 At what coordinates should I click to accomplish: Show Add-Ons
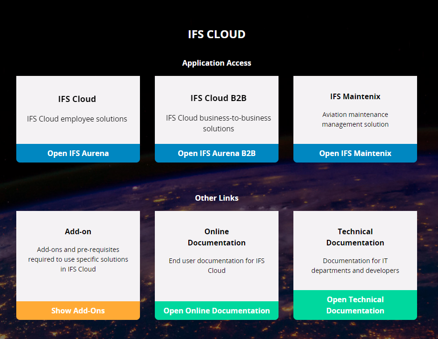point(78,311)
